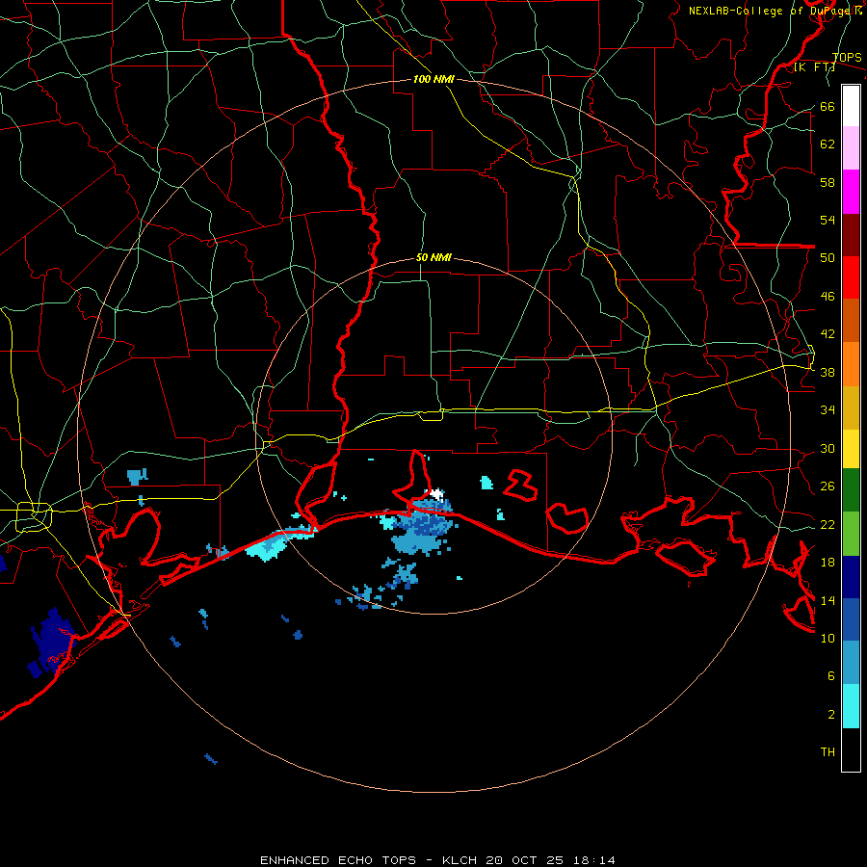867x867 pixels.
Task: Pick the bright yellow legend swatch
Action: coord(851,449)
